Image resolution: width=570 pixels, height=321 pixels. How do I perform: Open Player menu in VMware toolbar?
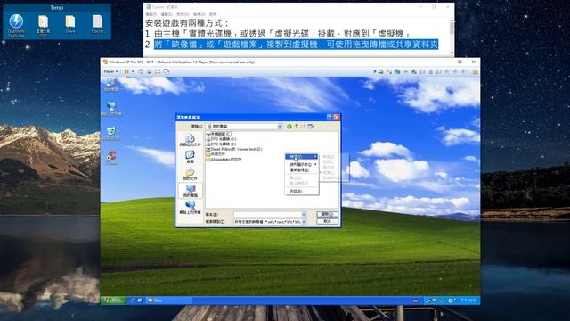click(110, 71)
